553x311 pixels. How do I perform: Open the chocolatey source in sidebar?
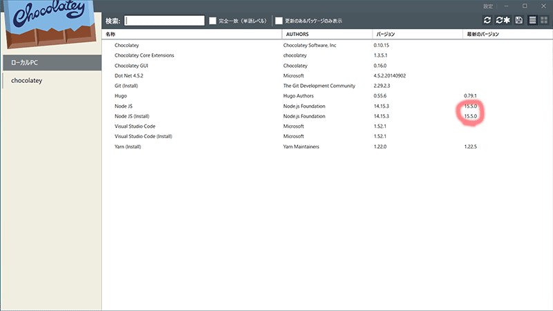point(53,80)
